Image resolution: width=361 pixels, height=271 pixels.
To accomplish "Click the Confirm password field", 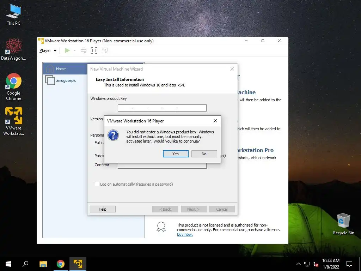I will 162,165.
